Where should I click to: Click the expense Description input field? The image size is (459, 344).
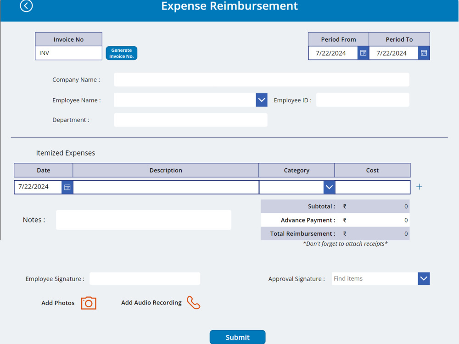tap(166, 187)
